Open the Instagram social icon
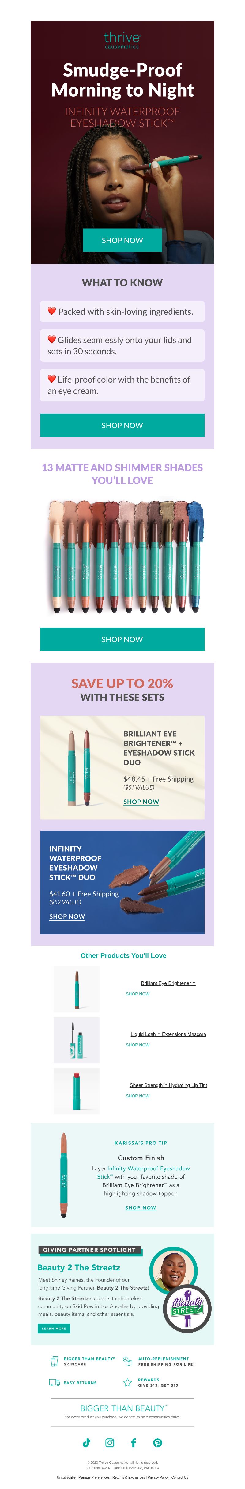Viewport: 245px width, 1489px height. pyautogui.click(x=110, y=1443)
